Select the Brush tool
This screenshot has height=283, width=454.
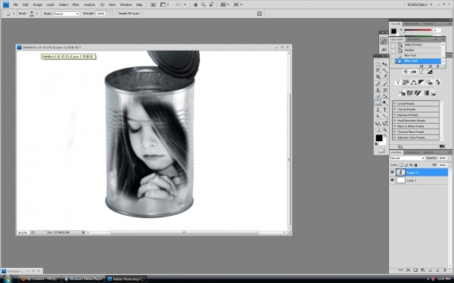point(385,84)
